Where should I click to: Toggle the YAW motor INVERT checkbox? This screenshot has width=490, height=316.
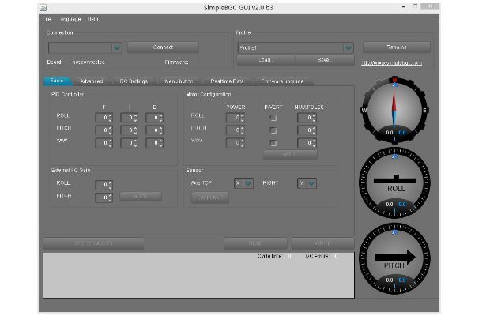coord(273,143)
